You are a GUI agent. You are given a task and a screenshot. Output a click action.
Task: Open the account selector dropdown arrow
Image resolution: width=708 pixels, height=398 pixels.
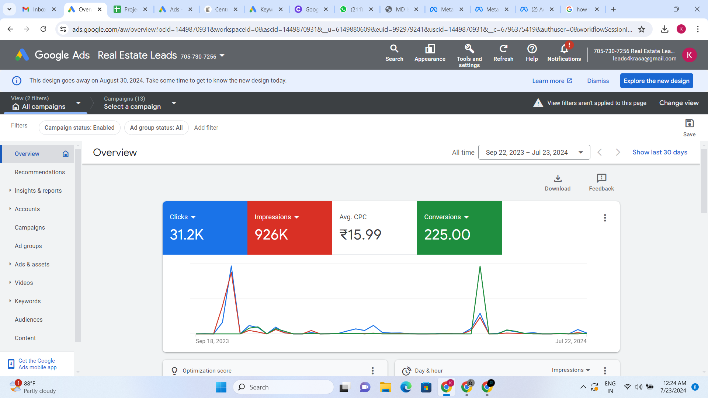coord(222,56)
